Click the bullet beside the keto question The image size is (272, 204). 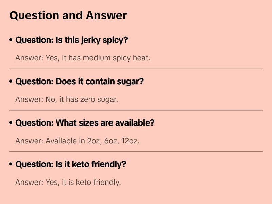[x=11, y=164]
